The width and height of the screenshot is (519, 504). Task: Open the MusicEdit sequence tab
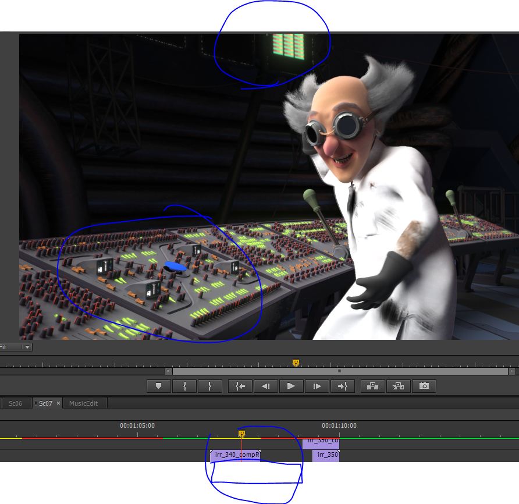pos(83,403)
